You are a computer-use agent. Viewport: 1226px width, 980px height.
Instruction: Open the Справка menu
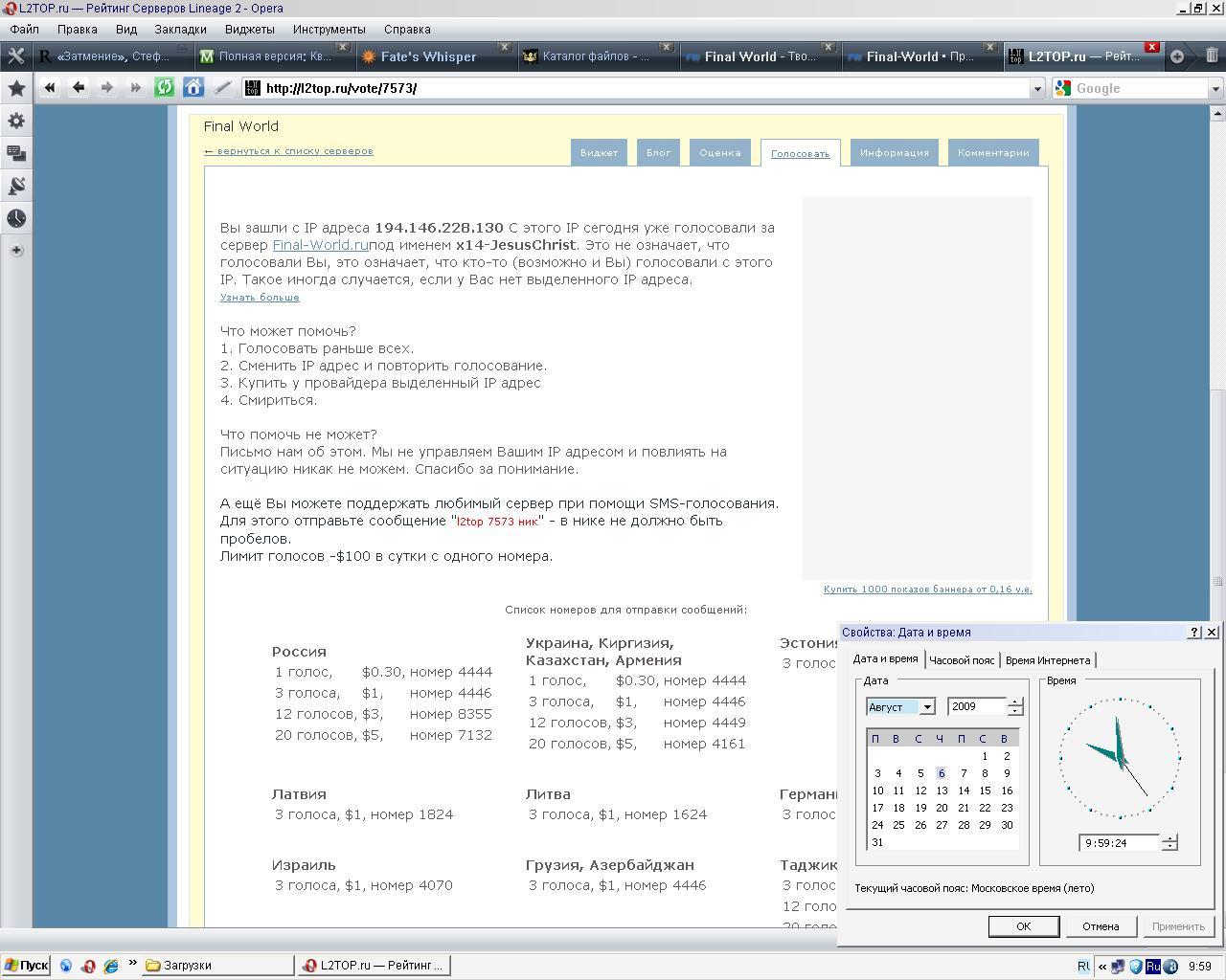tap(407, 30)
